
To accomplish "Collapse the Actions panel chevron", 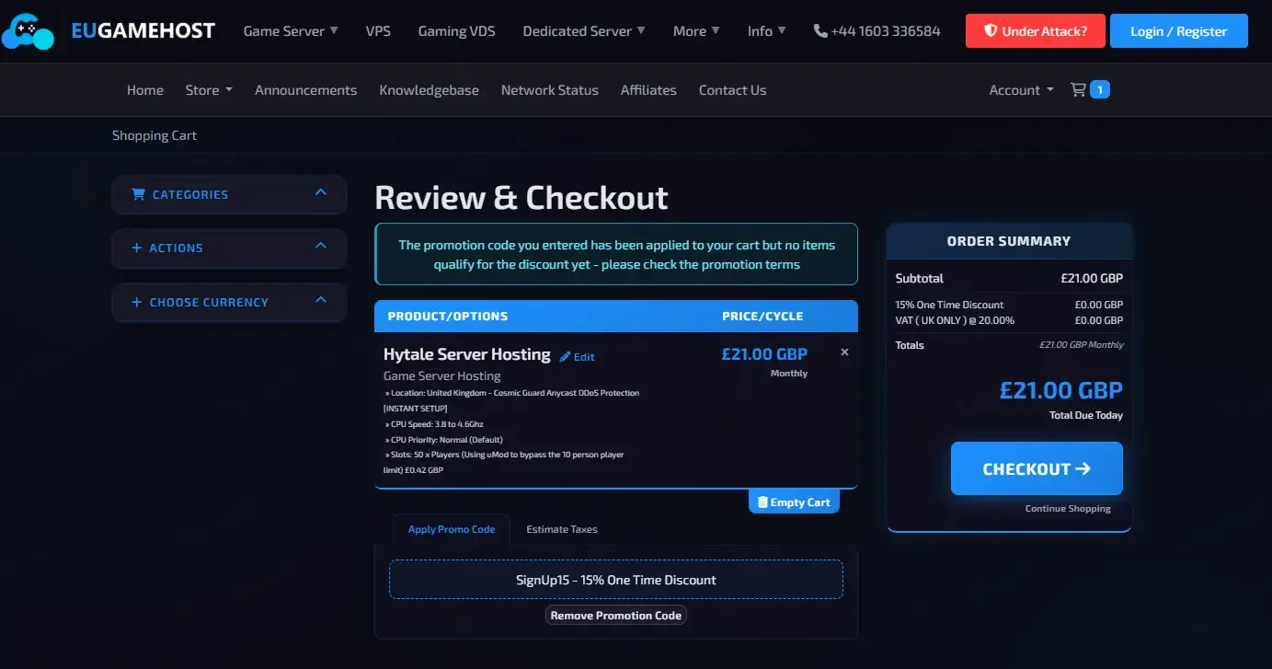I will click(321, 246).
